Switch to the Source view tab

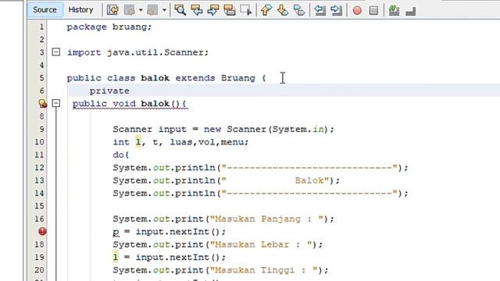tap(45, 10)
